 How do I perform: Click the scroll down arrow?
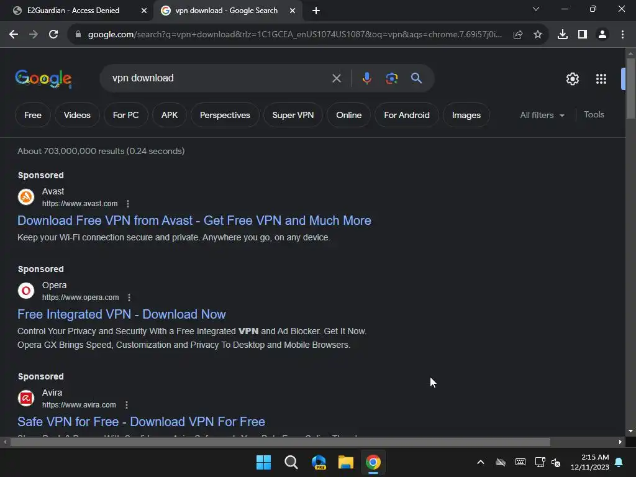630,432
